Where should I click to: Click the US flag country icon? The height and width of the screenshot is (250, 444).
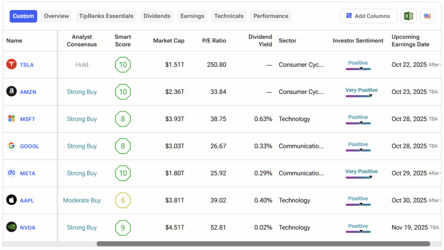click(x=427, y=16)
